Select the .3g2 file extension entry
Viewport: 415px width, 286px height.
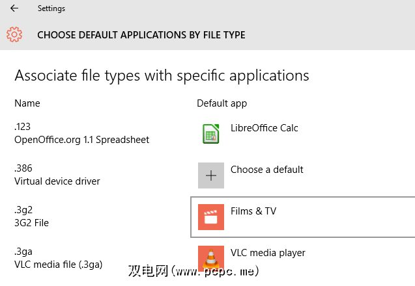(23, 210)
